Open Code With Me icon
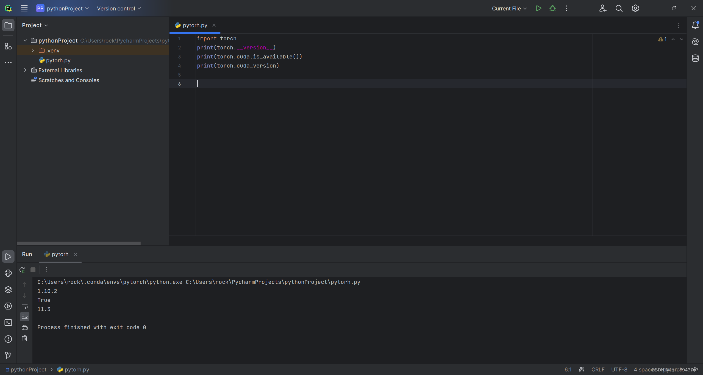This screenshot has height=375, width=703. pyautogui.click(x=603, y=8)
